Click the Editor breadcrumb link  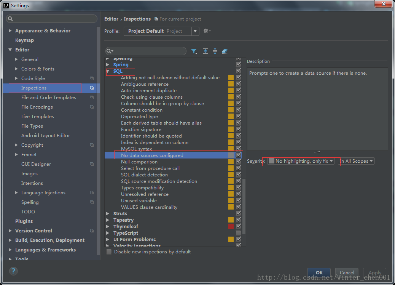point(111,19)
